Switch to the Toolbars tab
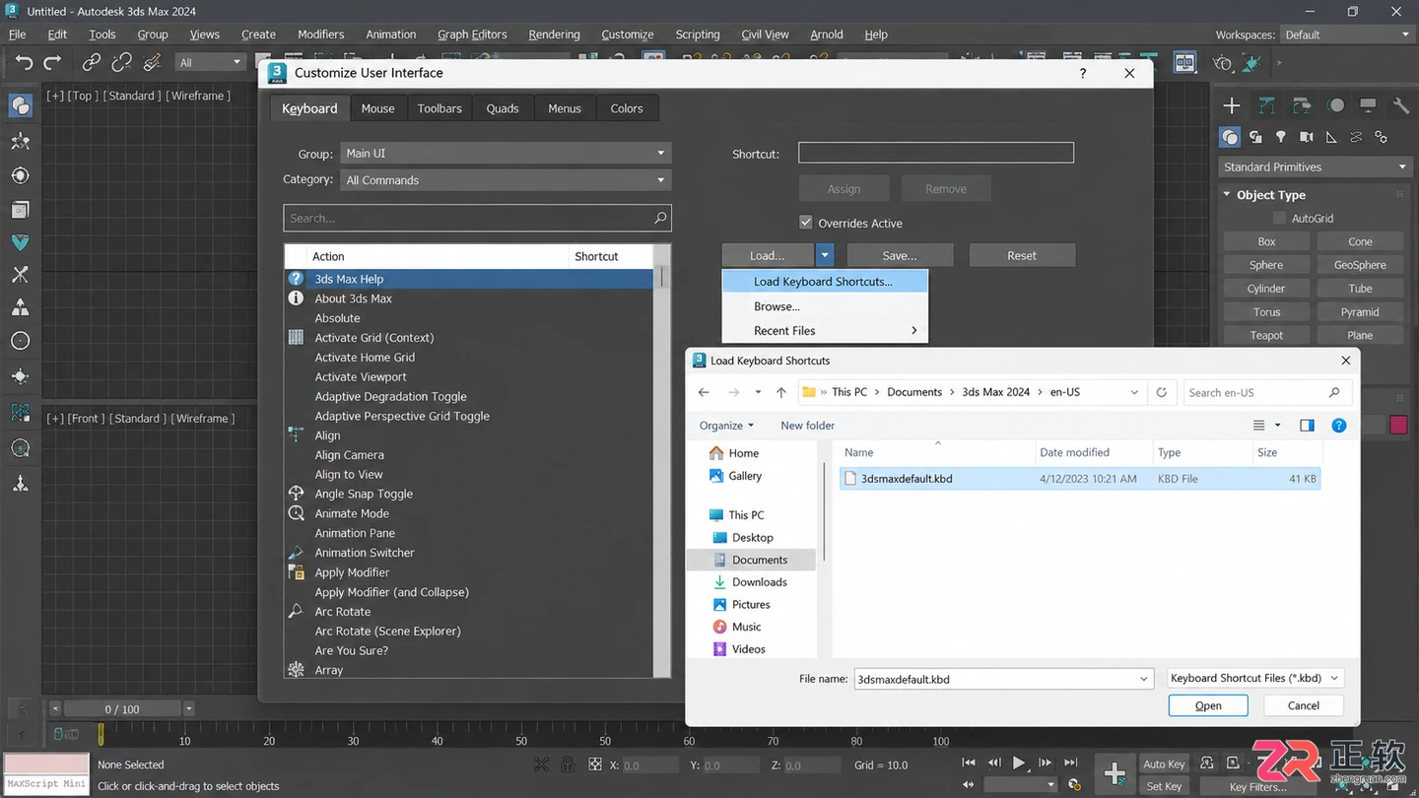 (x=439, y=108)
